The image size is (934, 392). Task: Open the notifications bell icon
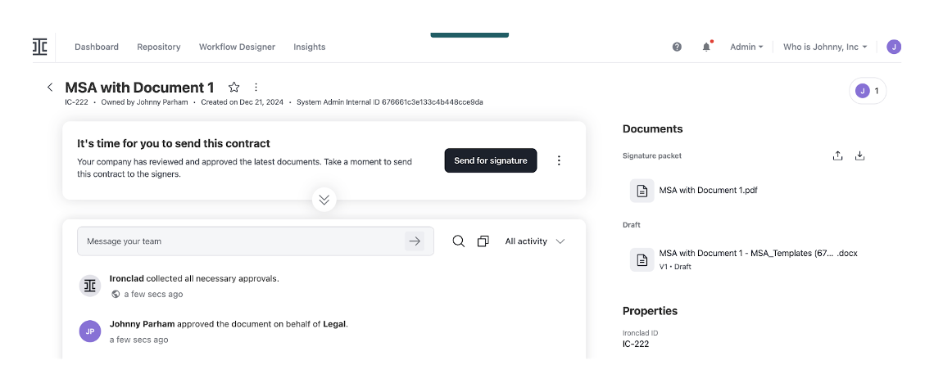(706, 47)
